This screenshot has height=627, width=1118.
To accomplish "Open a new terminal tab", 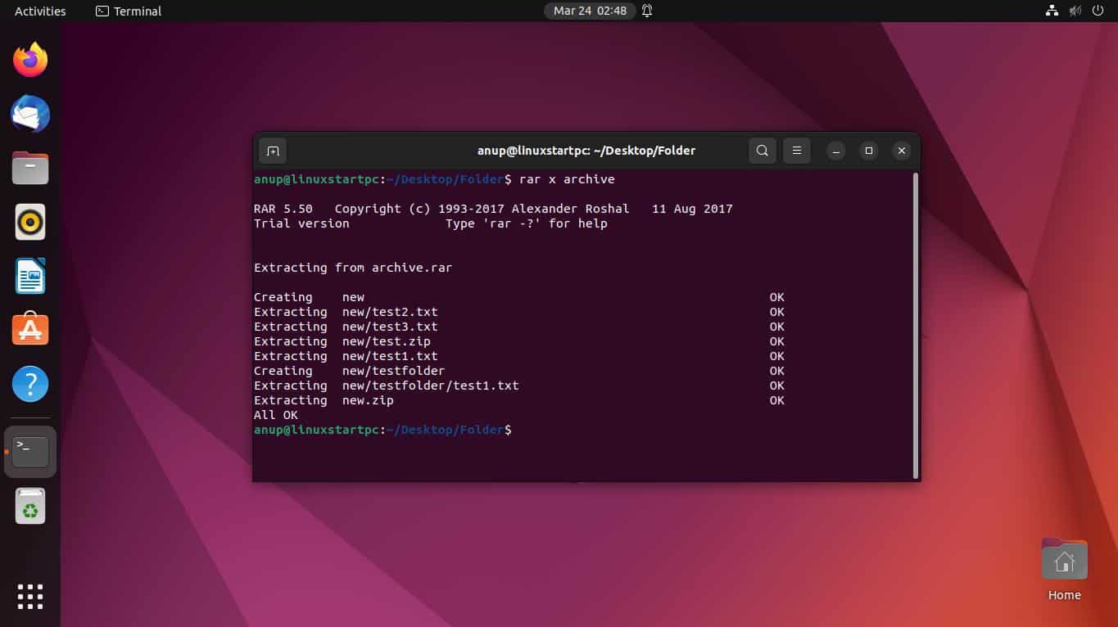I will (x=273, y=151).
